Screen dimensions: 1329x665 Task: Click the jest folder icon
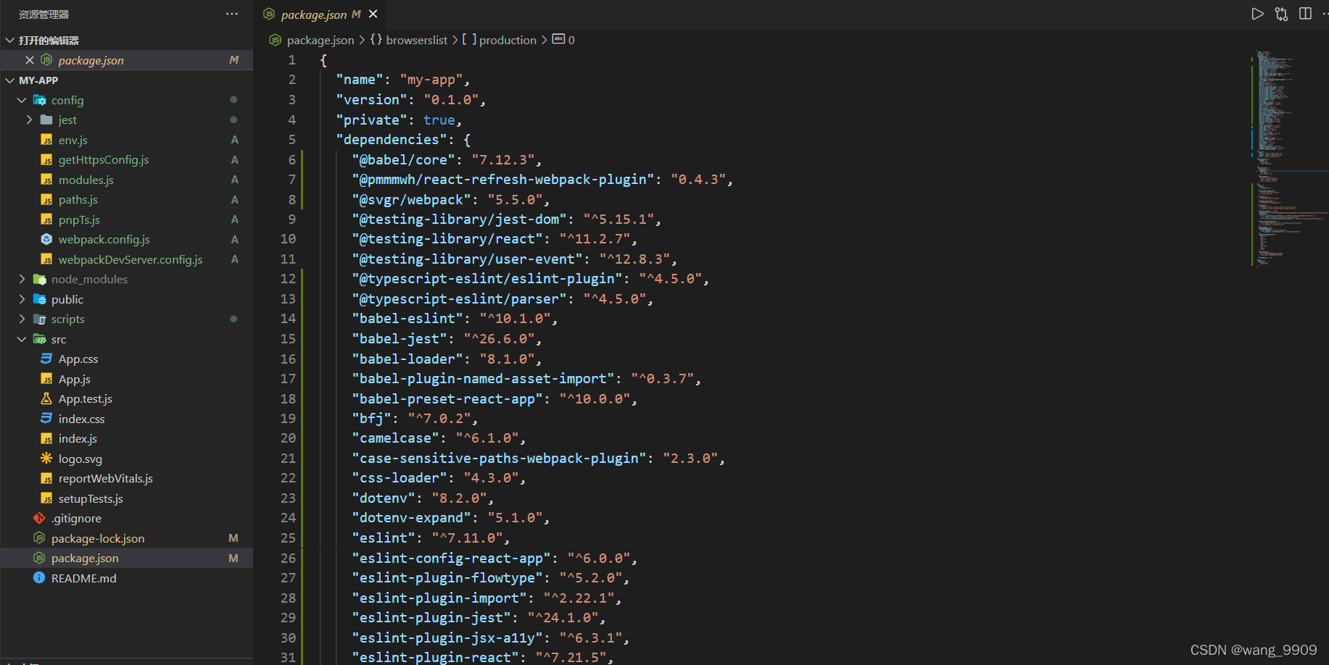pyautogui.click(x=46, y=120)
